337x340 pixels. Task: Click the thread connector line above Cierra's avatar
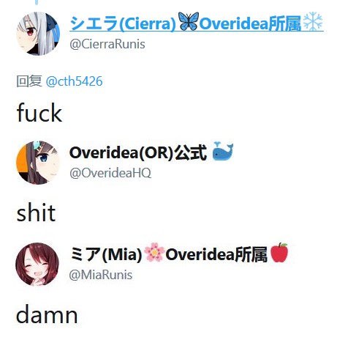[37, 2]
